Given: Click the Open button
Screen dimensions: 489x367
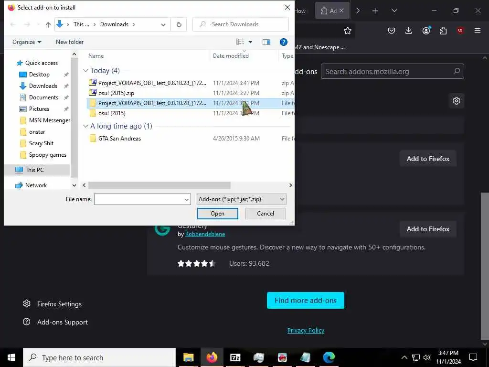Looking at the screenshot, I should click(x=217, y=214).
